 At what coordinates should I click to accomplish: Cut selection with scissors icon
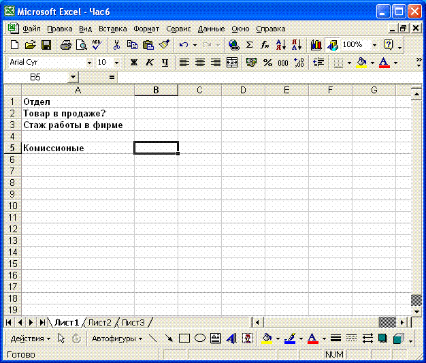(116, 44)
